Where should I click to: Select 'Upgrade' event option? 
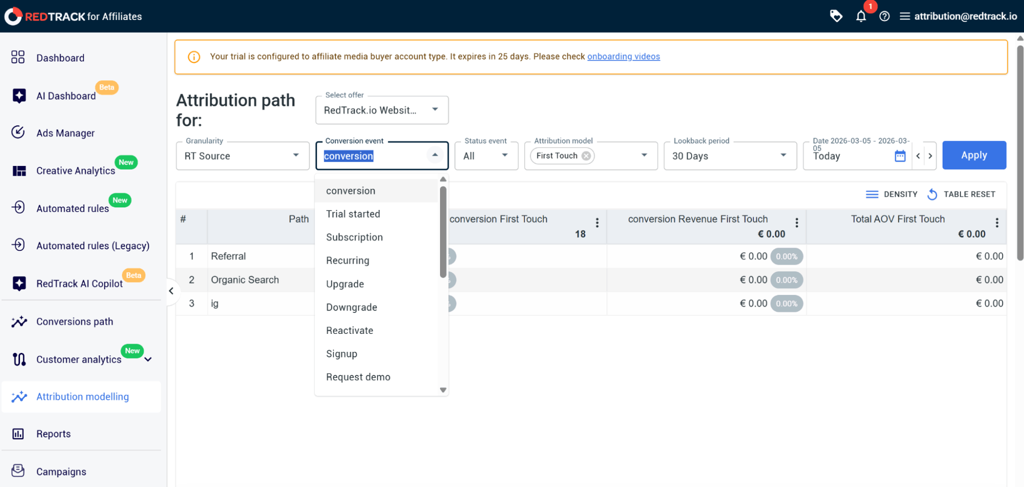pyautogui.click(x=377, y=284)
